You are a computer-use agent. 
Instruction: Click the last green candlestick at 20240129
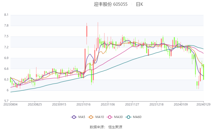tap(204, 72)
